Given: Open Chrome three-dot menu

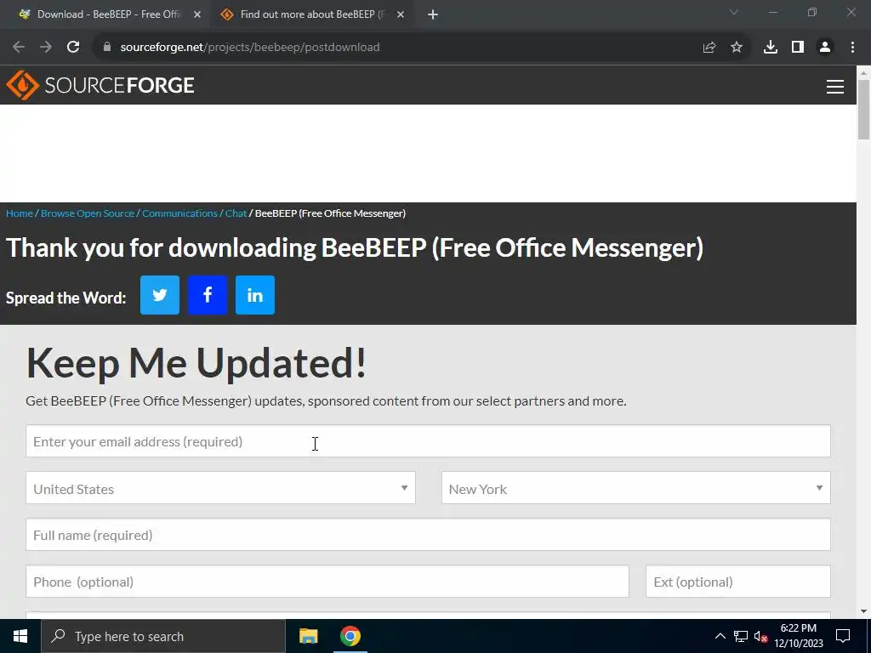Looking at the screenshot, I should (x=852, y=48).
